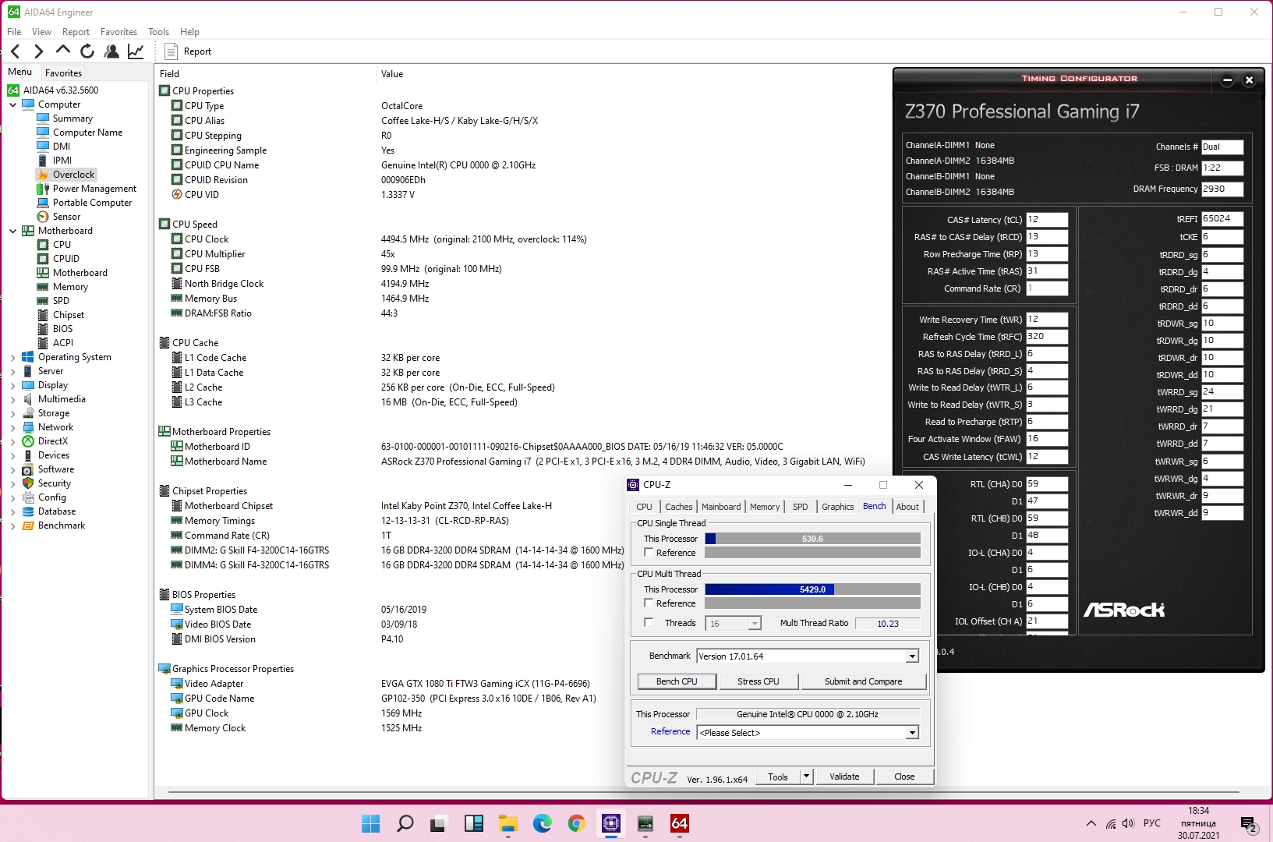Screen dimensions: 1273x842
Task: Collapse the Motherboard tree node
Action: (x=12, y=231)
